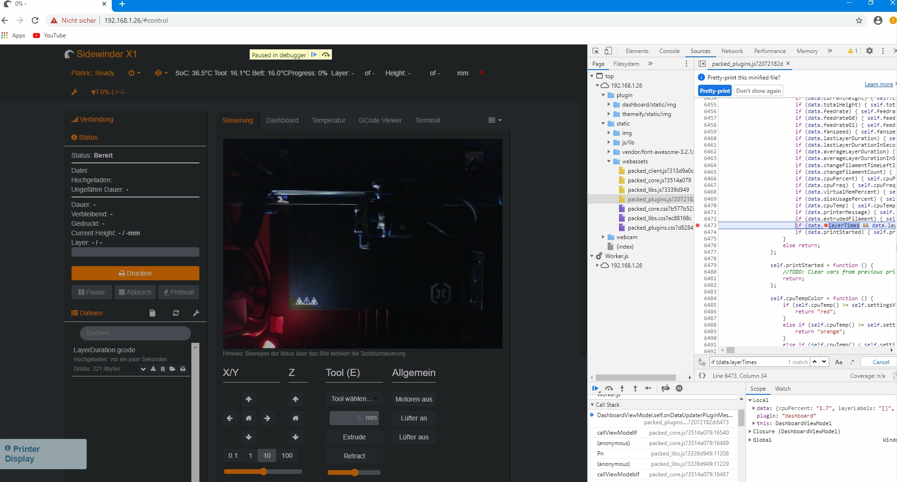
Task: Open the power dropdown in the navbar
Action: click(x=134, y=73)
